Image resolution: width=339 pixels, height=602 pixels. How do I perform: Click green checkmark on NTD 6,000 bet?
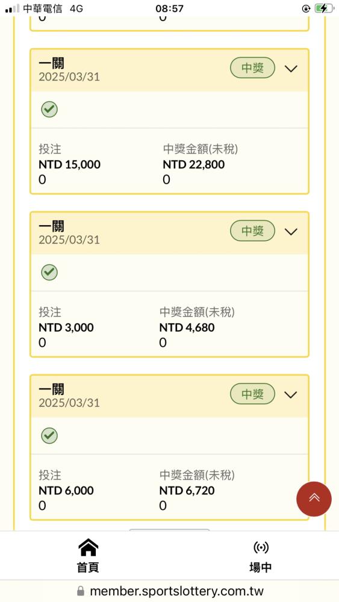coord(49,435)
